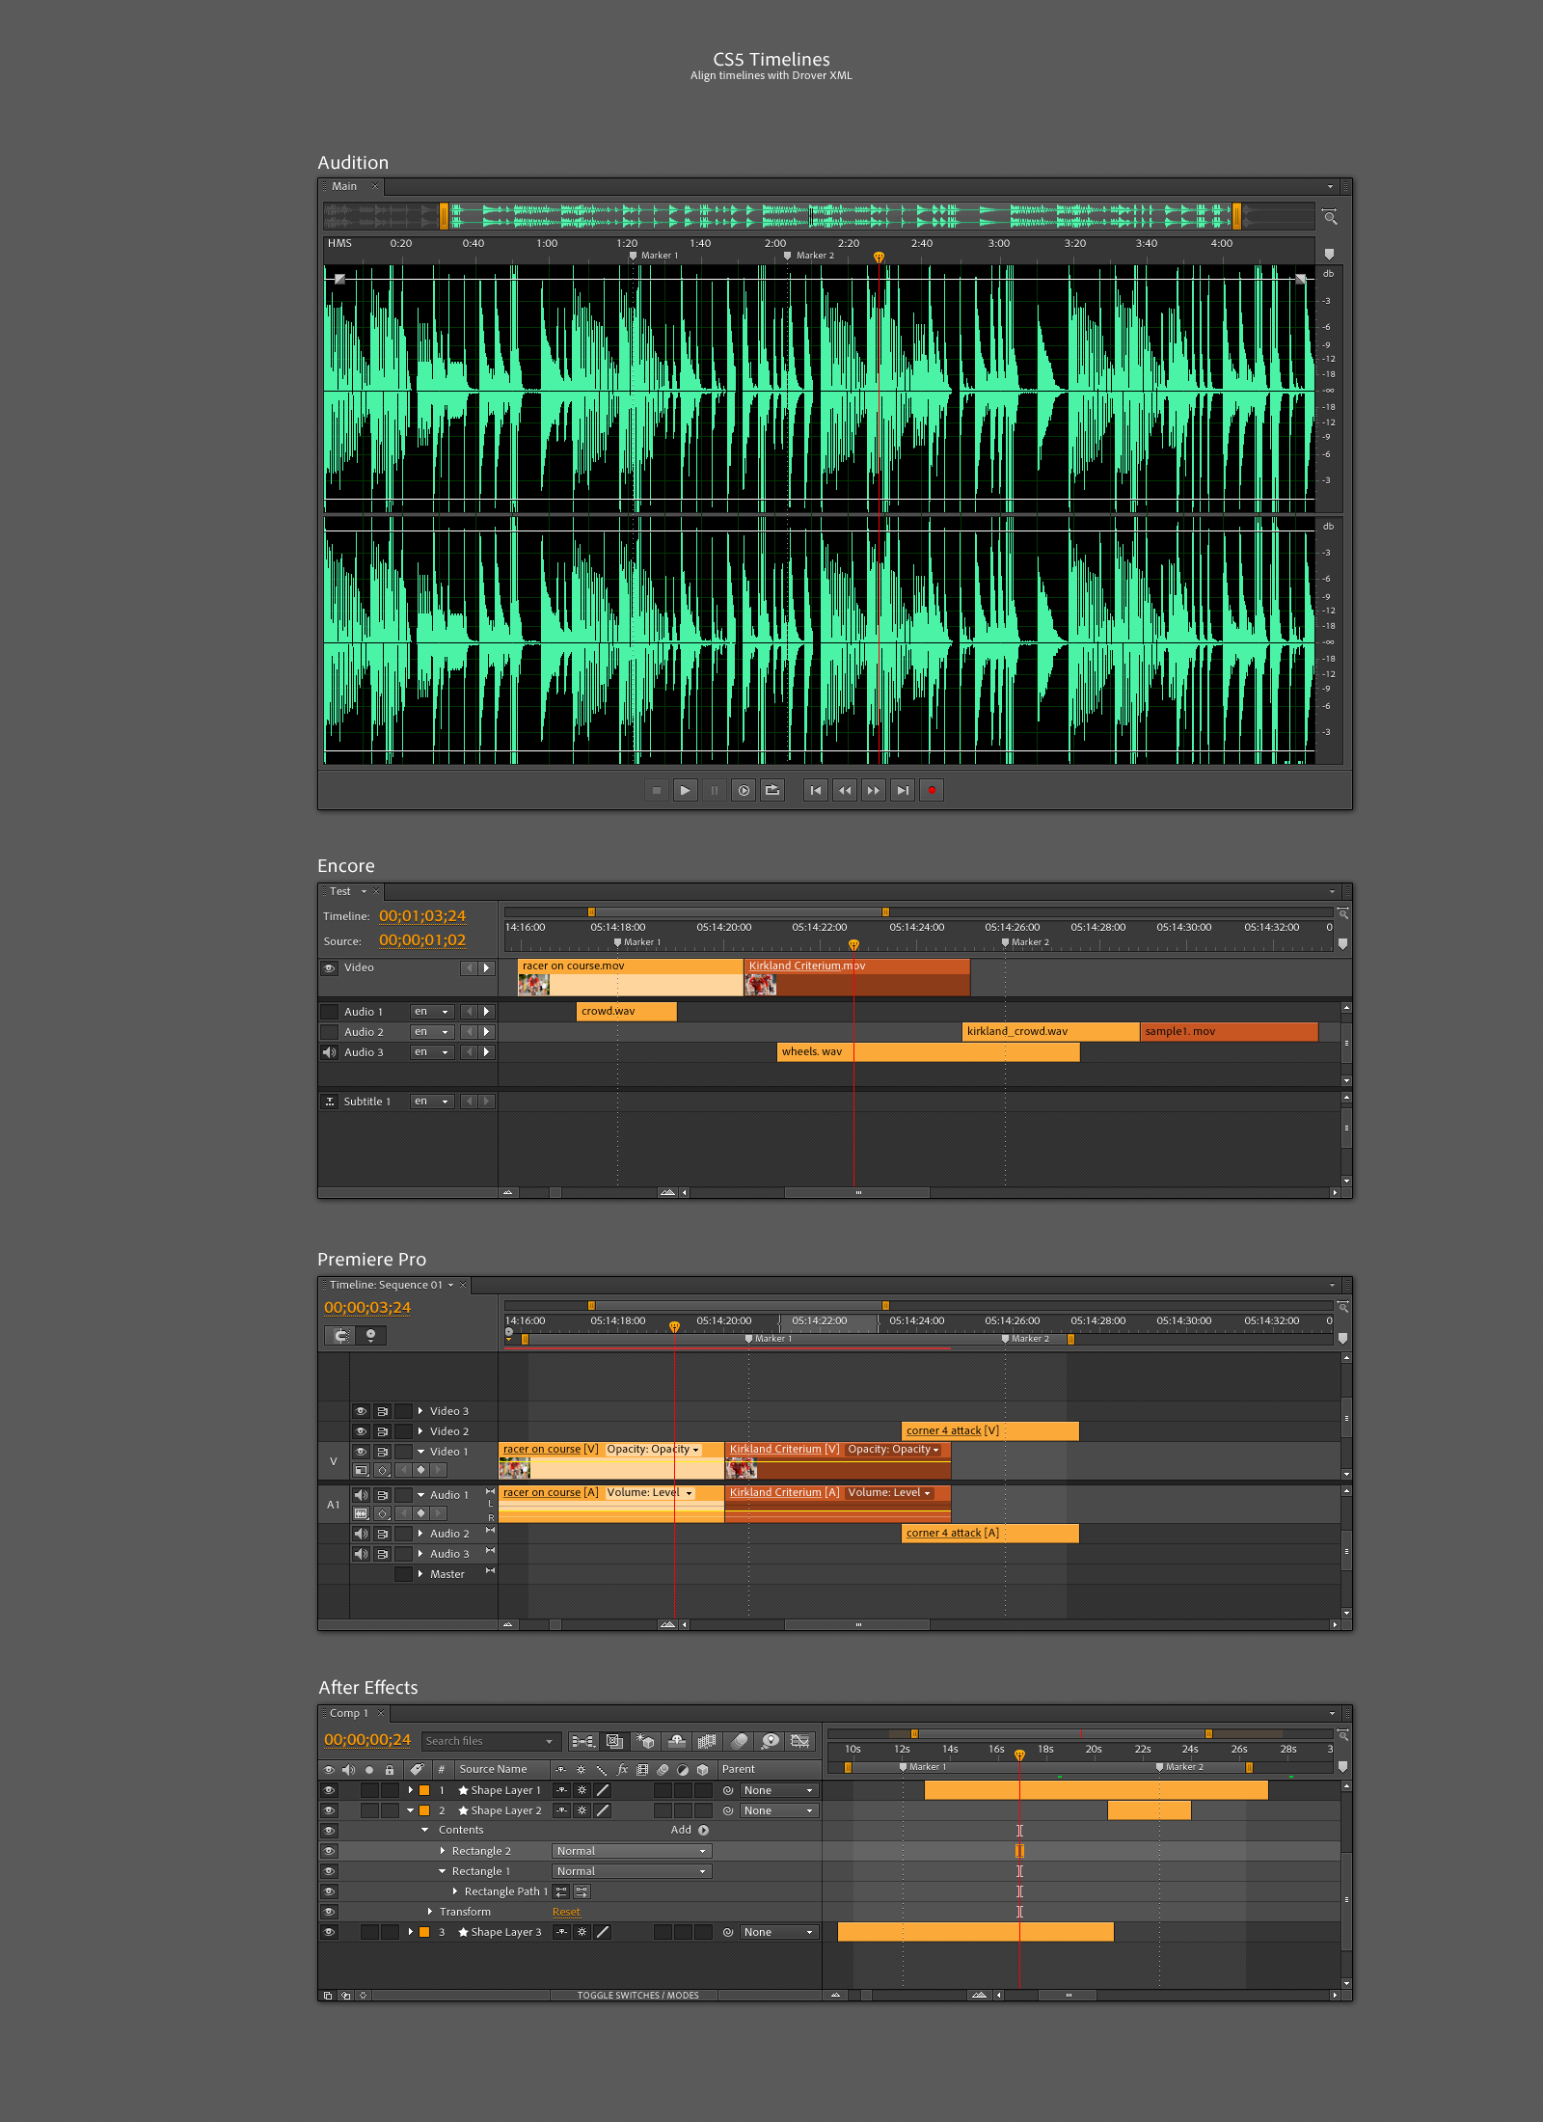Click Marker 1 in the Encore timeline
The width and height of the screenshot is (1543, 2122).
pos(637,942)
